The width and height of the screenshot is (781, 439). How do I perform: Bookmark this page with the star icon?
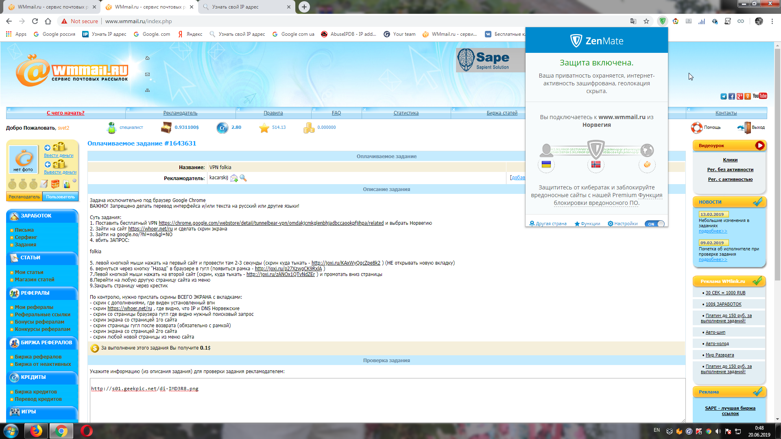click(x=646, y=21)
